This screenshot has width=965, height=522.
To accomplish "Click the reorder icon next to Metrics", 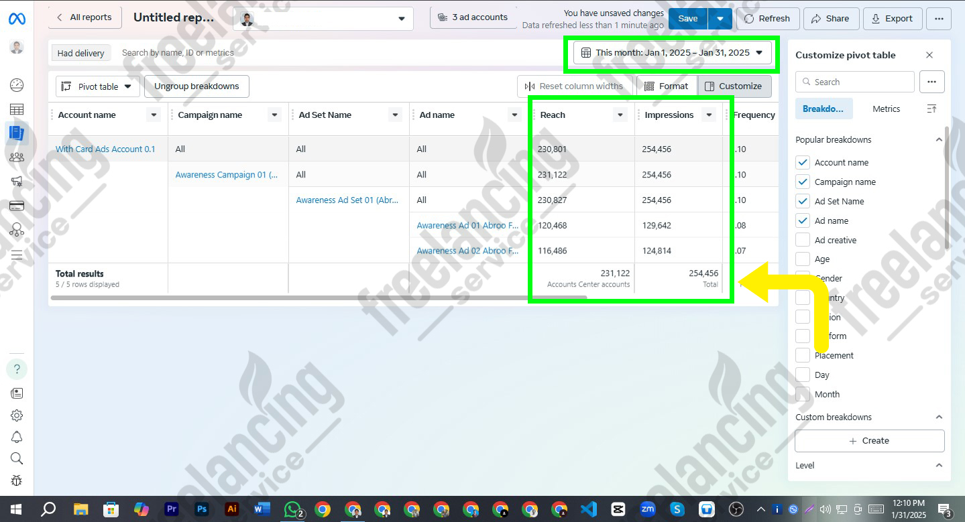I will [x=931, y=109].
